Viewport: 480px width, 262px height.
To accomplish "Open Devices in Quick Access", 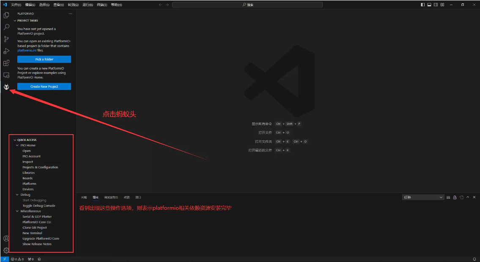I will click(28, 189).
